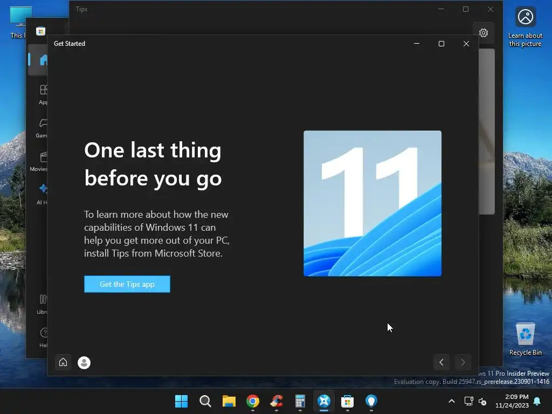Minimize the Get Started window
The image size is (552, 414).
417,44
